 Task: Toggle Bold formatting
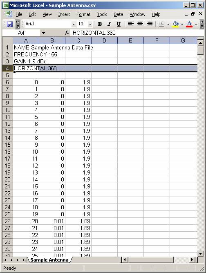click(x=100, y=24)
